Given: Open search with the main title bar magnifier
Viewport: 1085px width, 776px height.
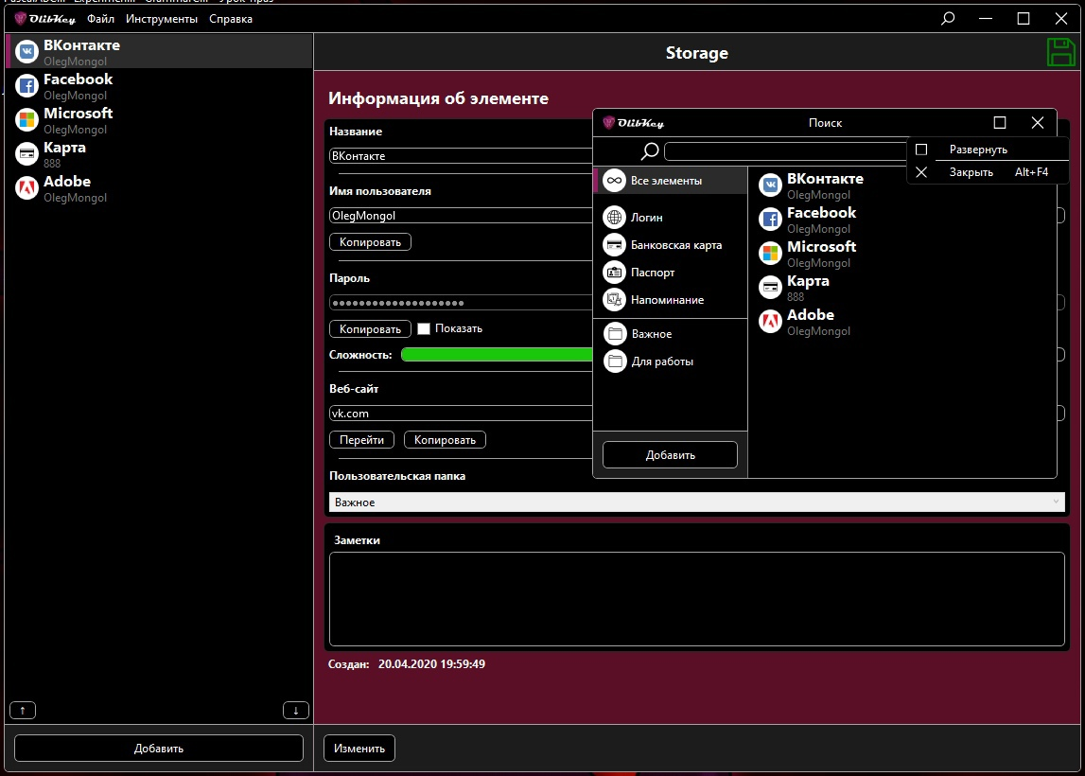Looking at the screenshot, I should tap(948, 19).
